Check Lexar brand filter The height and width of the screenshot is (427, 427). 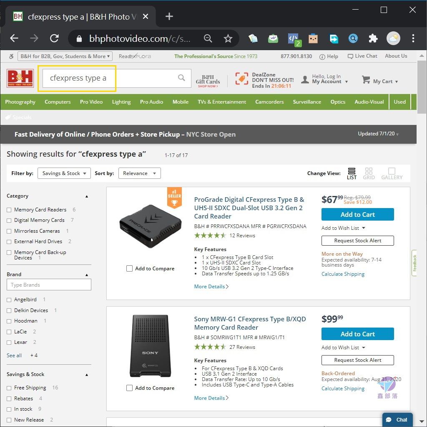(9, 343)
